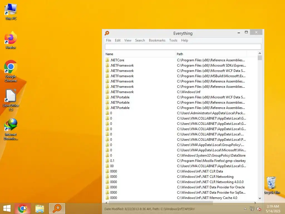Minimize the Everything window

pos(239,32)
